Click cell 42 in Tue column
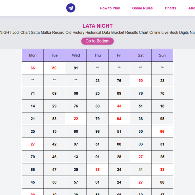The image size is (195, 195). pyautogui.click(x=54, y=144)
